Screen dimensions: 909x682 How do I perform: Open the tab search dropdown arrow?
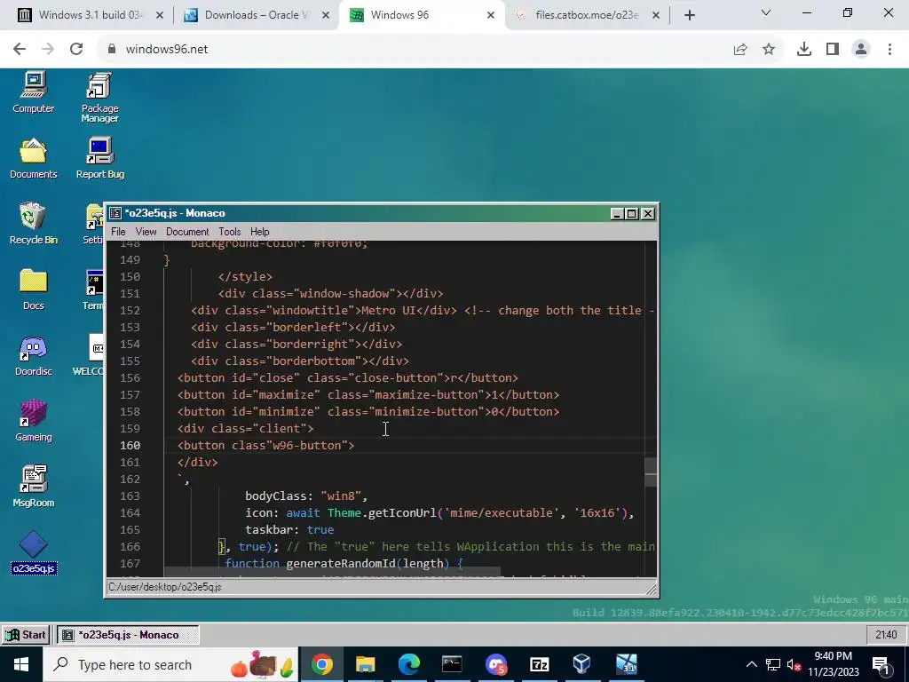tap(766, 12)
